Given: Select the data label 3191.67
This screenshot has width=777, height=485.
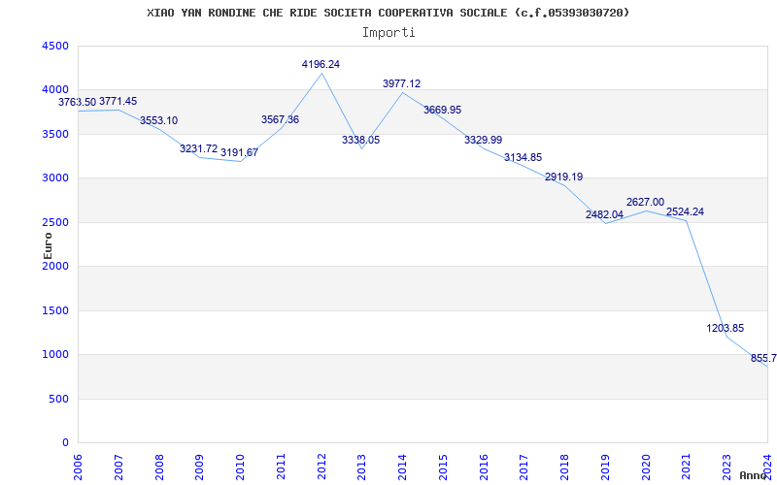Looking at the screenshot, I should click(x=239, y=152).
